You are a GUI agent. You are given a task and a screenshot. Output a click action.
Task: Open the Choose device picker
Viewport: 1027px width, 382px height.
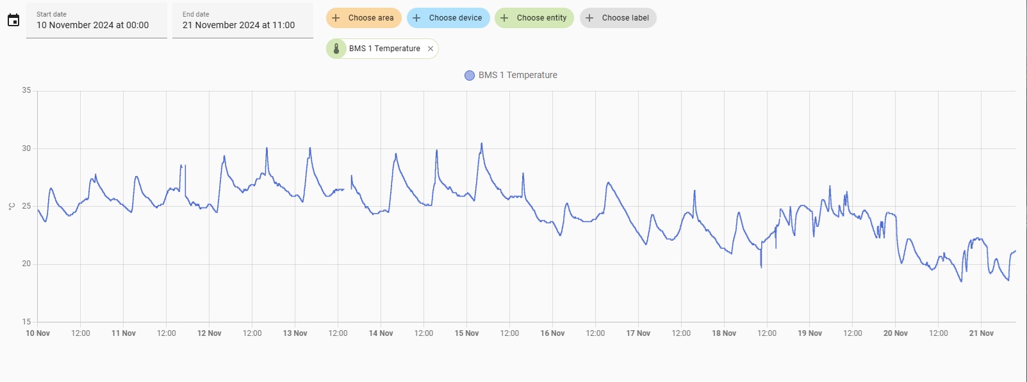tap(448, 18)
